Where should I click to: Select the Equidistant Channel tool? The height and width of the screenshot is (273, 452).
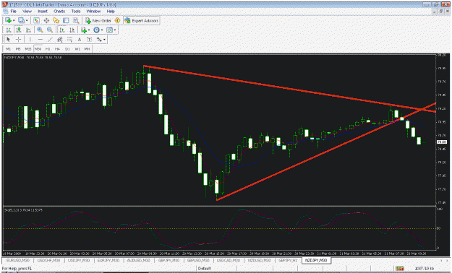pos(60,40)
